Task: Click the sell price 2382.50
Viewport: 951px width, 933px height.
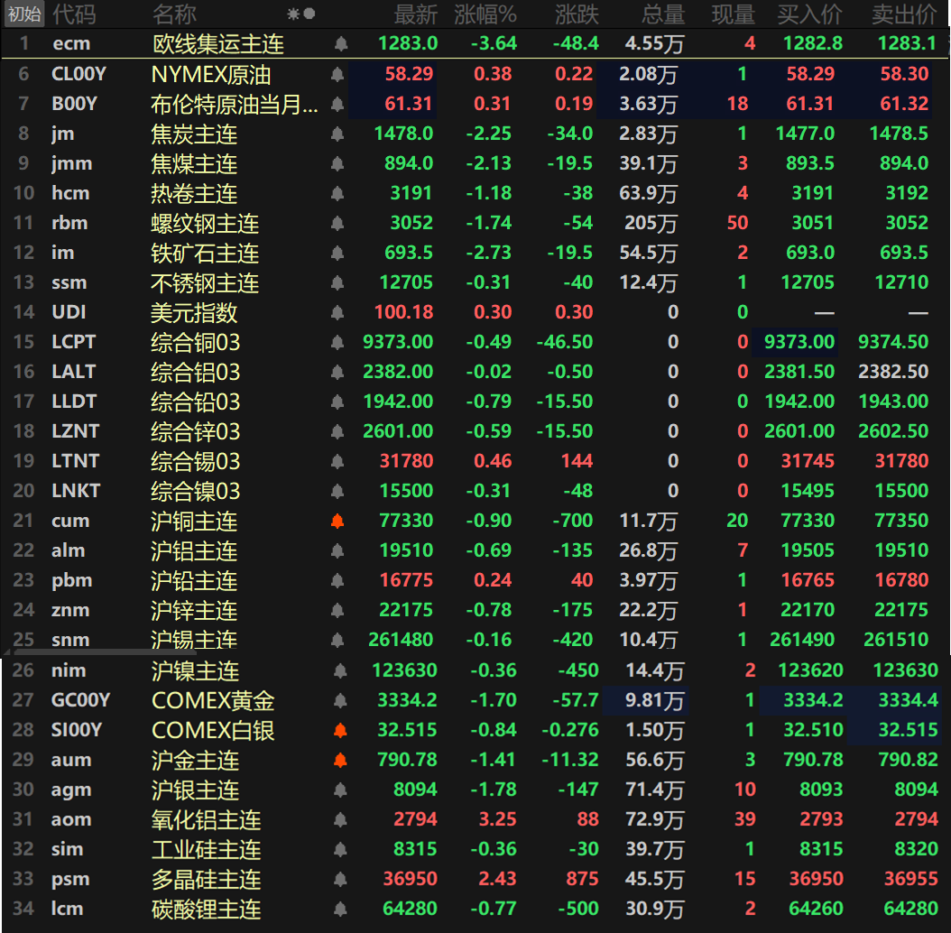Action: tap(893, 372)
